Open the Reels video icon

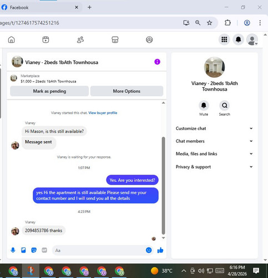(45, 39)
